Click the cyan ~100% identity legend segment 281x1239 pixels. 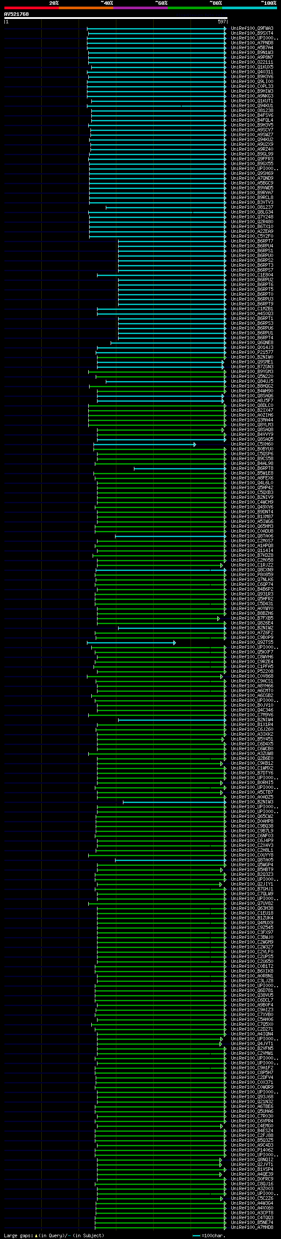250,8
